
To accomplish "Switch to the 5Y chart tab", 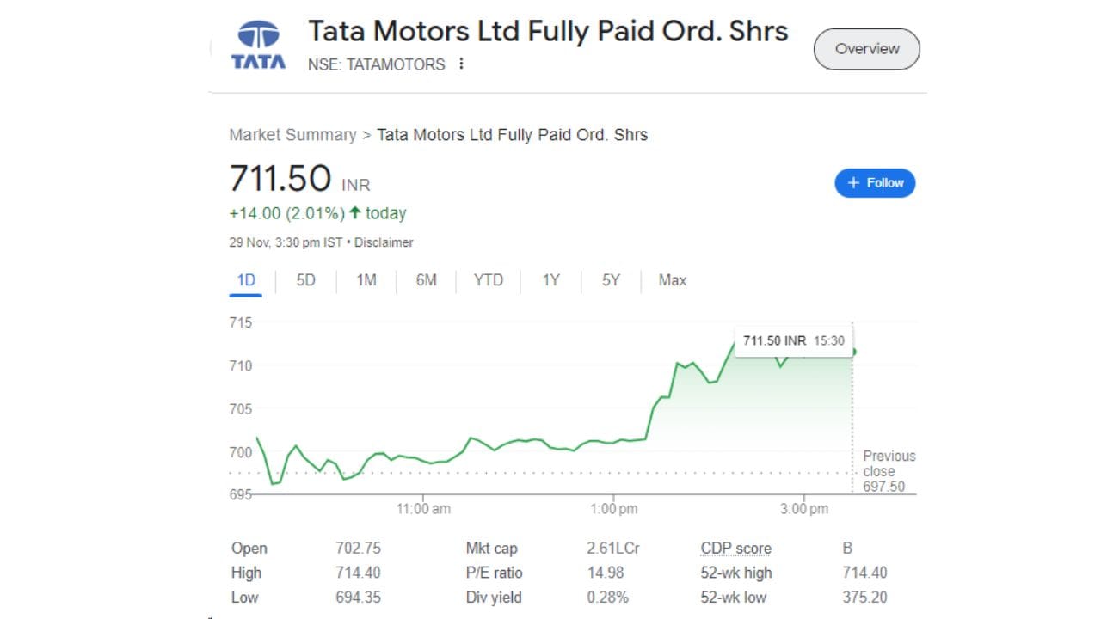I will coord(611,280).
